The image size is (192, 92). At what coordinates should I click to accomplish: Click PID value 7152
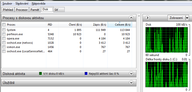tap(51, 38)
